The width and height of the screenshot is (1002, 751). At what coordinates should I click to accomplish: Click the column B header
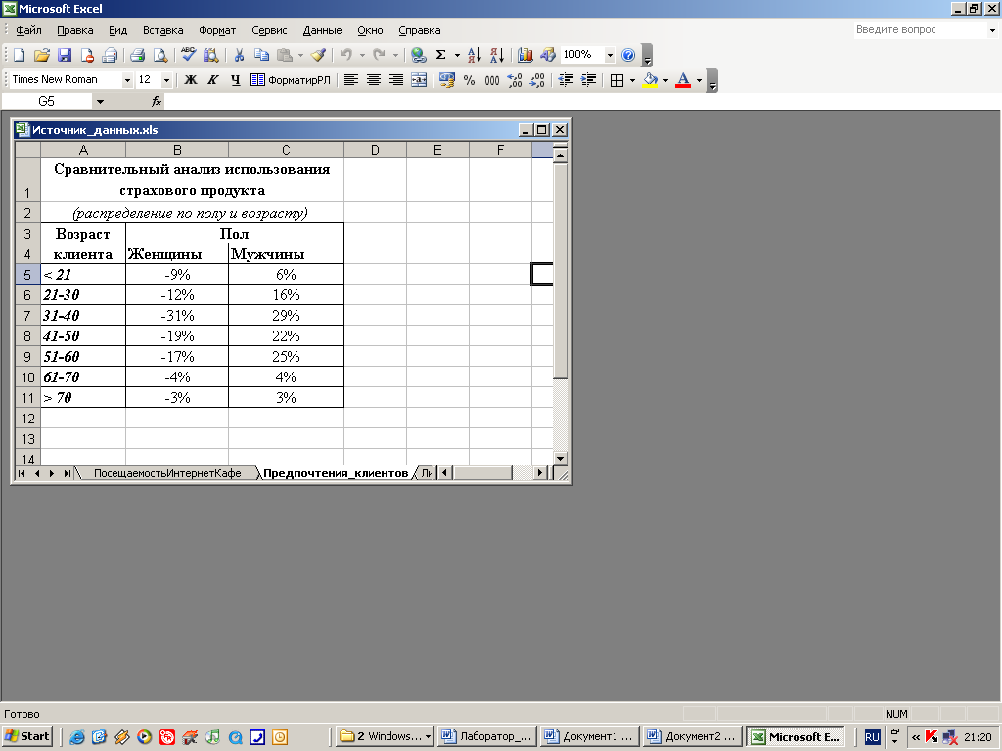177,150
